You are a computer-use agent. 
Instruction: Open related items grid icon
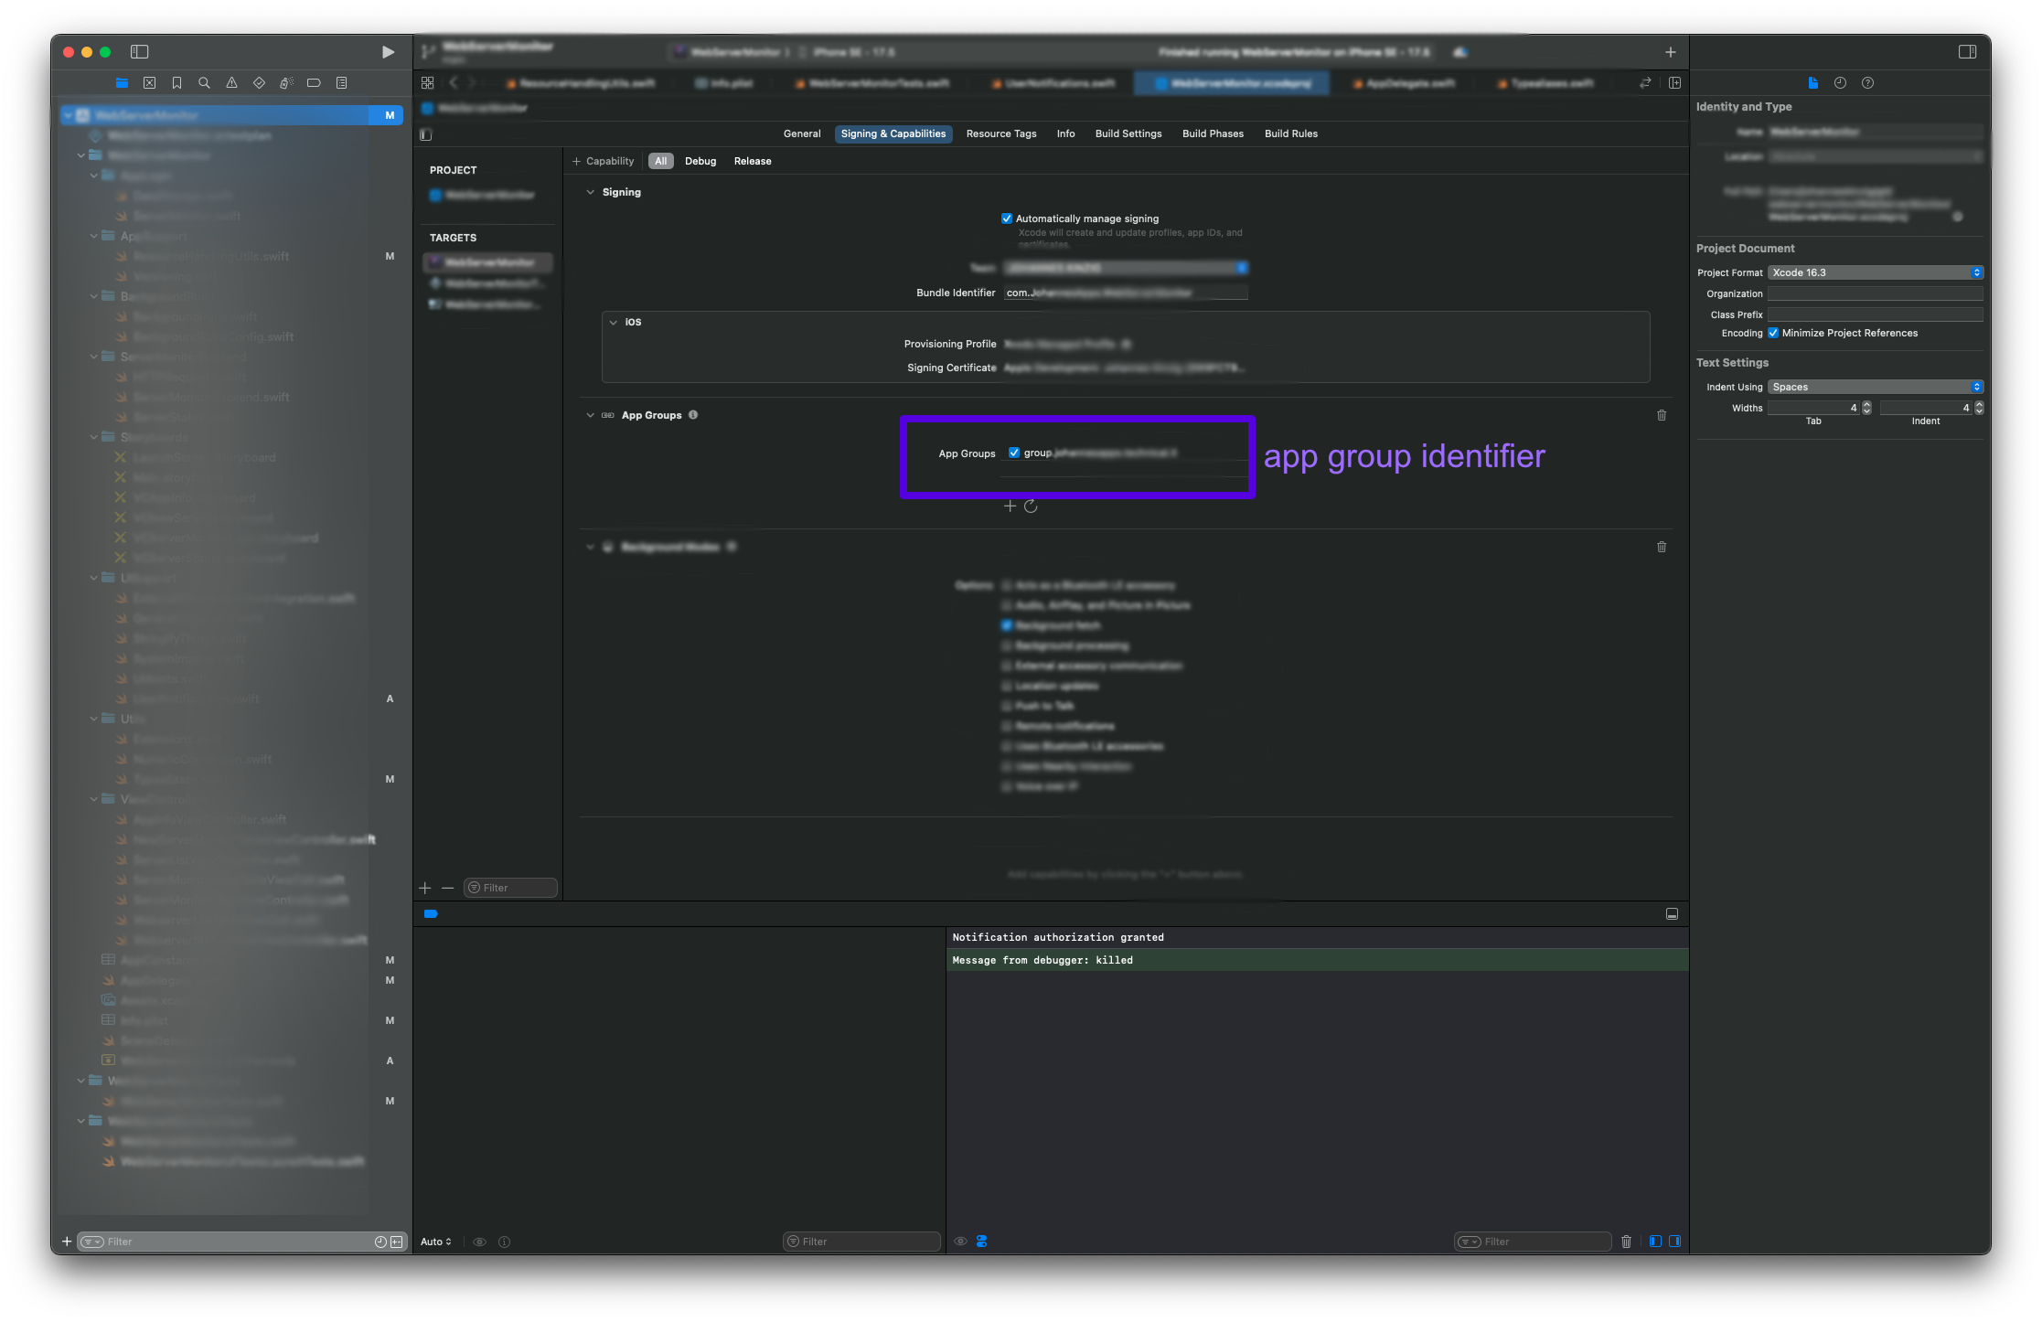click(x=427, y=83)
